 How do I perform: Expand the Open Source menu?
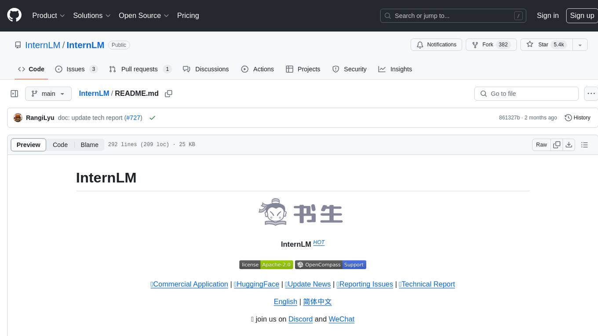(144, 15)
